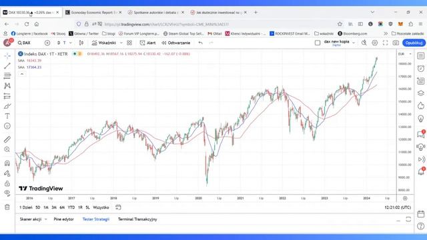The height and width of the screenshot is (240, 427).
Task: Open the ideas lightbulb panel
Action: tap(421, 119)
